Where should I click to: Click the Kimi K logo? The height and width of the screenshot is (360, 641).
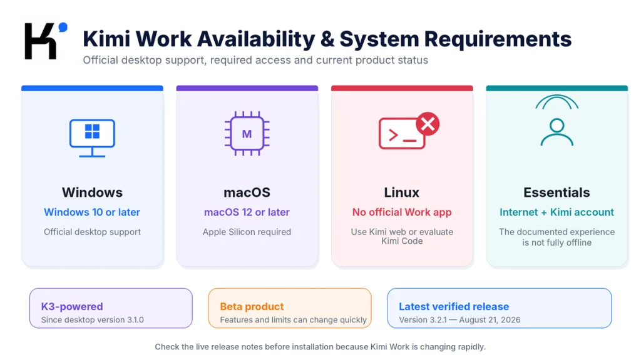(46, 41)
